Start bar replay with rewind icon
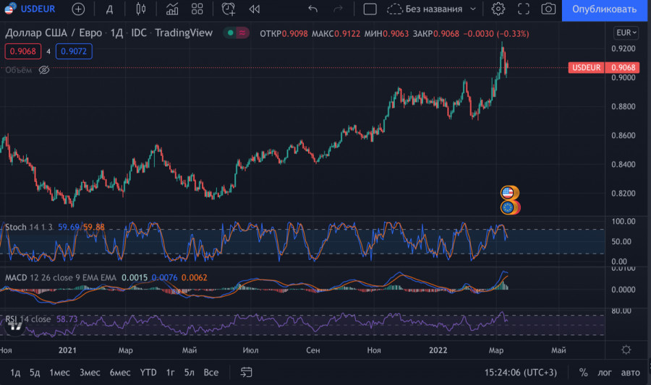 254,9
